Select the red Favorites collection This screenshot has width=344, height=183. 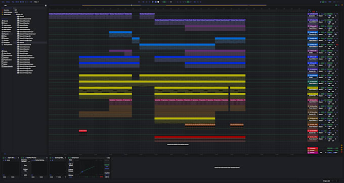[x=6, y=10]
